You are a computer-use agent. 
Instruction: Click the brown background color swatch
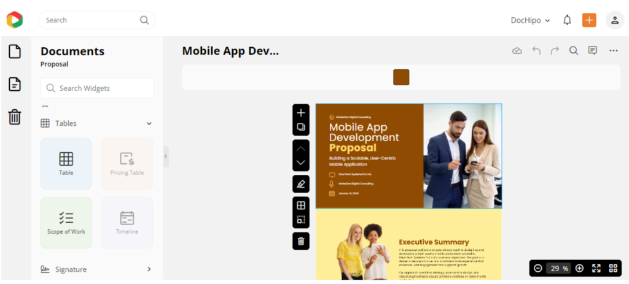point(401,77)
